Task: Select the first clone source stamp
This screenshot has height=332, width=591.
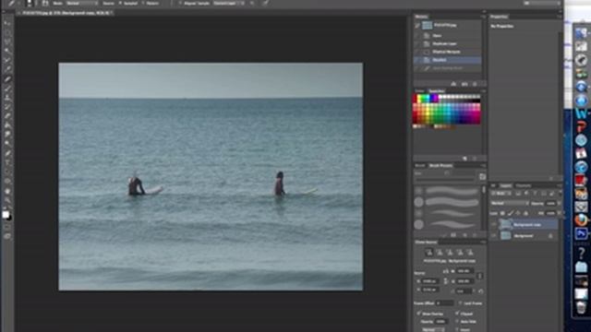Action: (428, 252)
